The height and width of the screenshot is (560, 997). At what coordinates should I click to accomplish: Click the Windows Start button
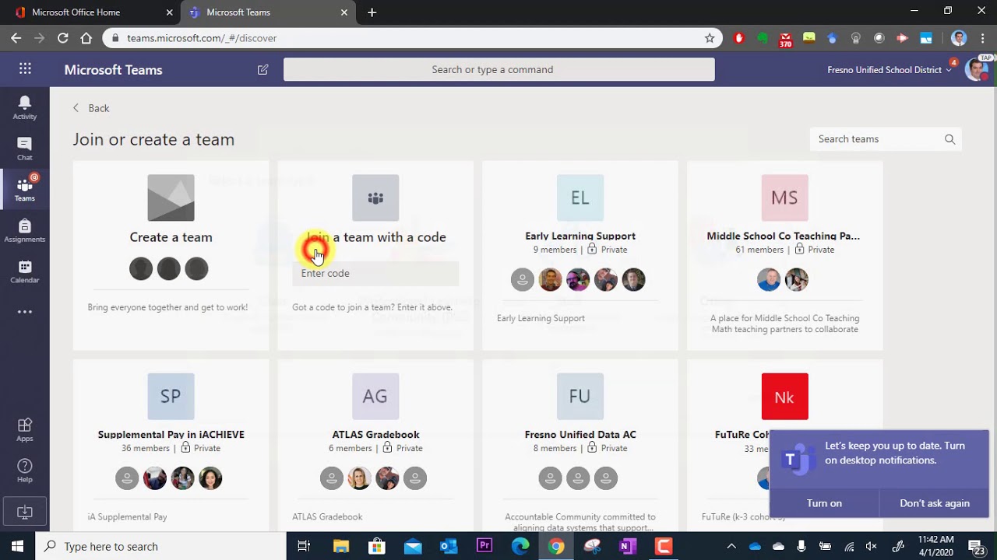[x=17, y=546]
